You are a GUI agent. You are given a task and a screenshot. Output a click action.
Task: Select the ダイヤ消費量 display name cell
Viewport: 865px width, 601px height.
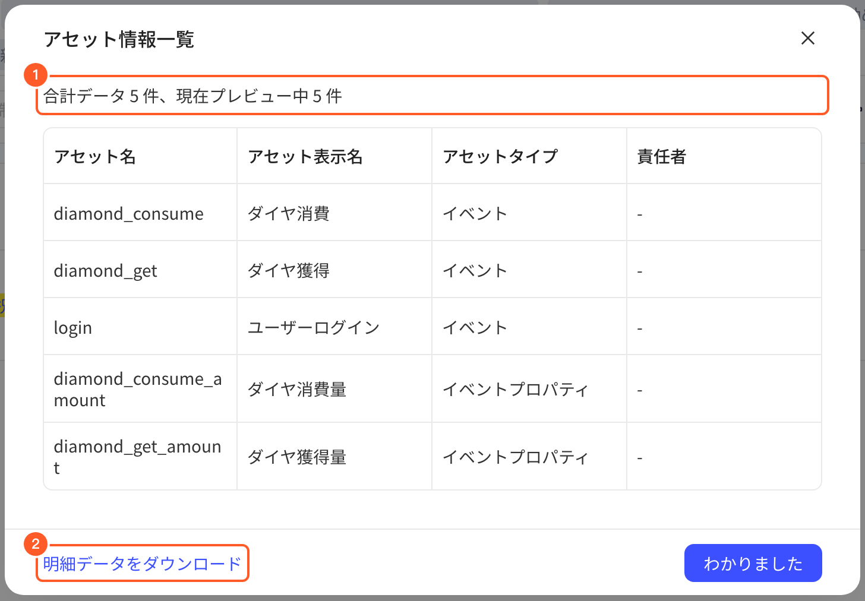tap(334, 389)
